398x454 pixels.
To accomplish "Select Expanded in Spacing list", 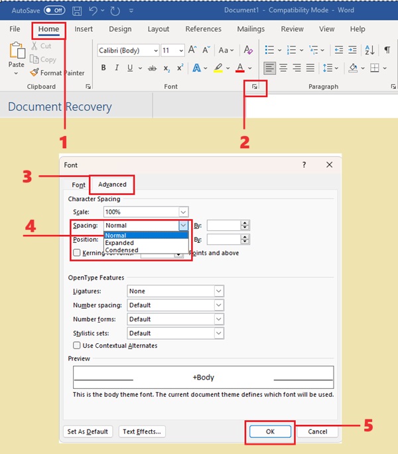I will [x=146, y=243].
